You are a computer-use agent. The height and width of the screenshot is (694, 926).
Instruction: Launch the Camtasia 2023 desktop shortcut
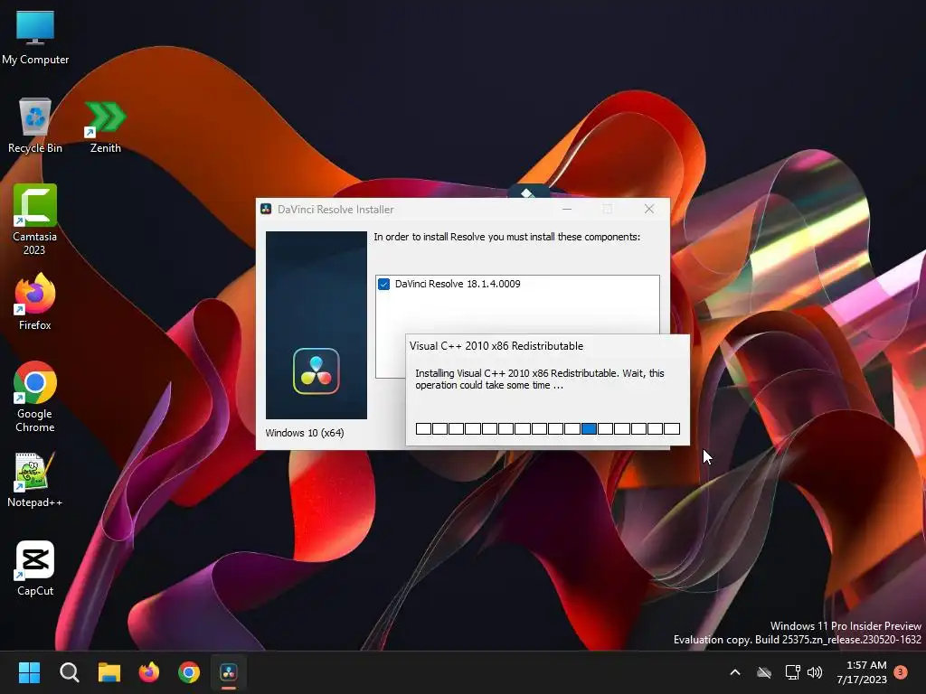click(x=35, y=219)
